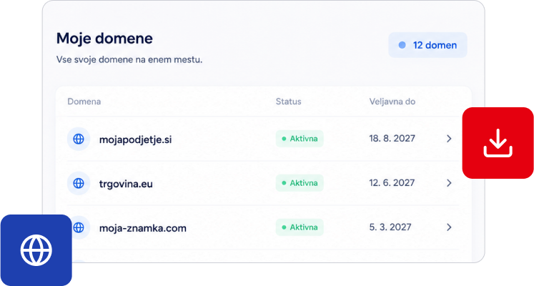The image size is (534, 286).
Task: Open details chevron for trgovina.eu
Action: click(x=449, y=183)
